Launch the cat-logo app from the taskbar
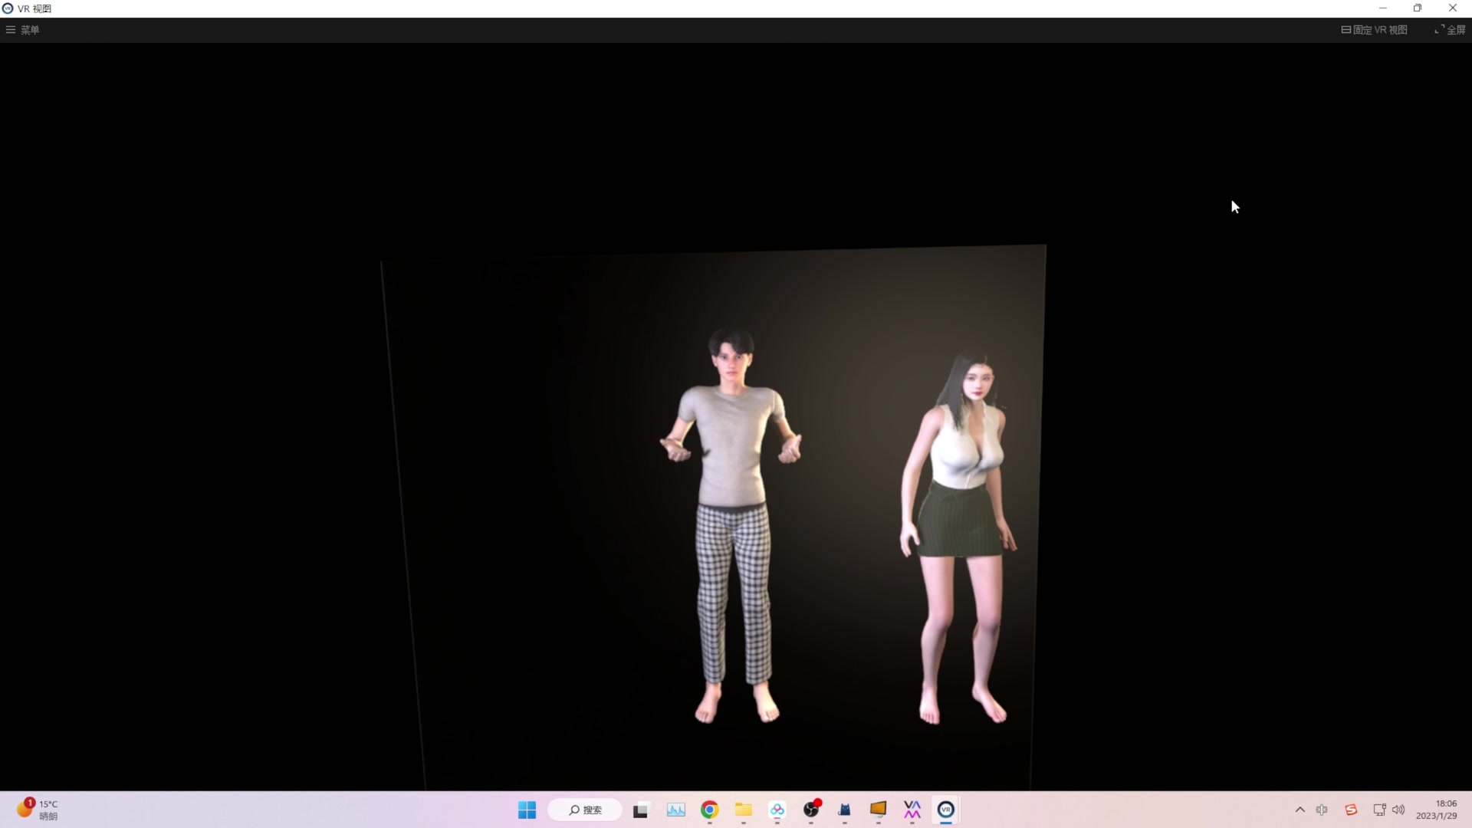Image resolution: width=1472 pixels, height=828 pixels. [843, 810]
